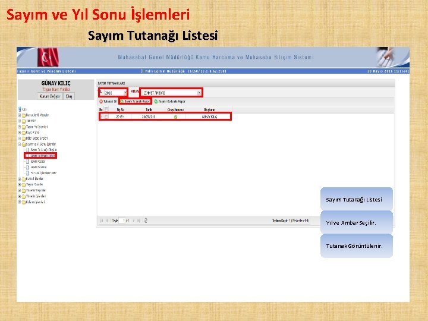Sort by the Fiş No column header

point(120,109)
